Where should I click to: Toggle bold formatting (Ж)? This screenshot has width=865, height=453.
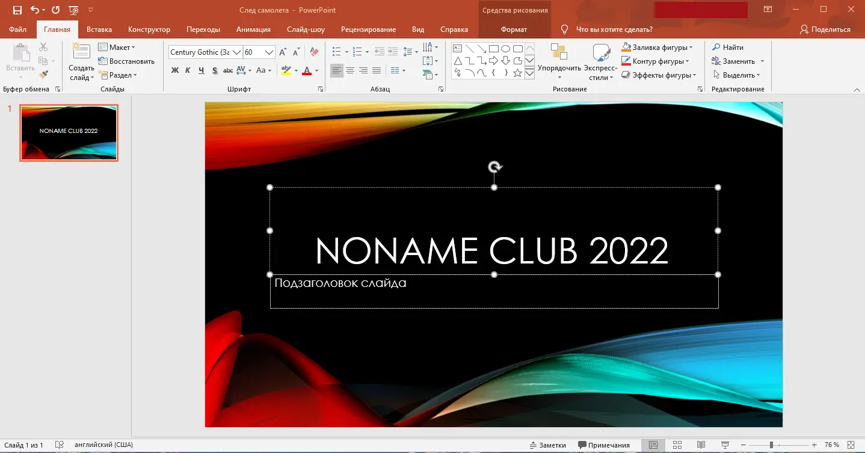175,70
